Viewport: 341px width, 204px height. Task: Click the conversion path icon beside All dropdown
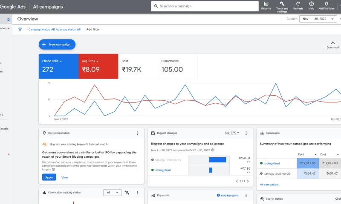point(127,193)
